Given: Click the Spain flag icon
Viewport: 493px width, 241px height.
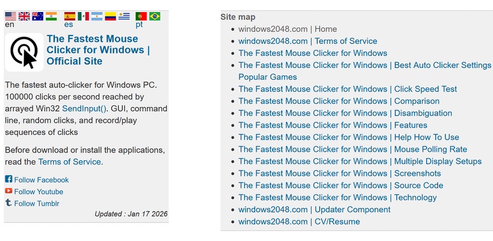Looking at the screenshot, I should (70, 16).
